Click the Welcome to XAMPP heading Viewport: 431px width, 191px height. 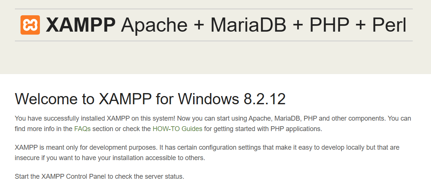coord(150,99)
